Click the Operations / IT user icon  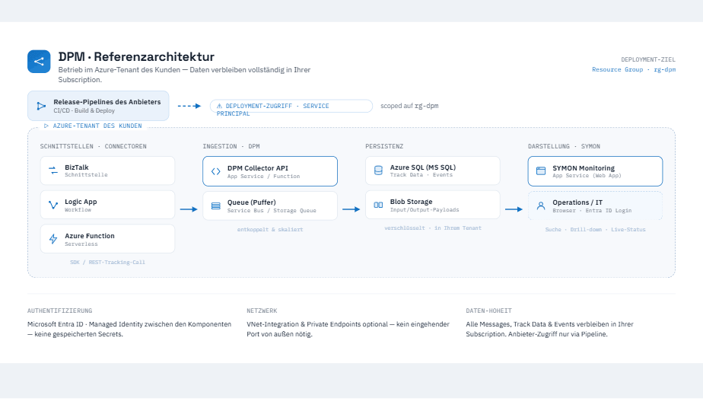[x=541, y=206]
